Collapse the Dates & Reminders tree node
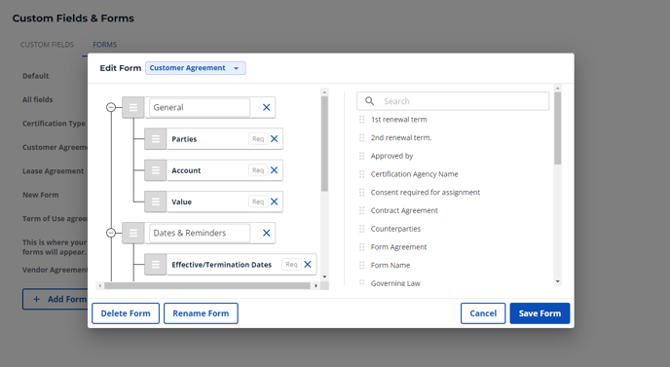670x367 pixels. (x=111, y=233)
